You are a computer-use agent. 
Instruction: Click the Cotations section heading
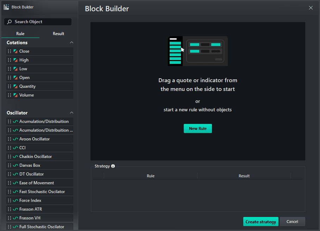click(17, 42)
